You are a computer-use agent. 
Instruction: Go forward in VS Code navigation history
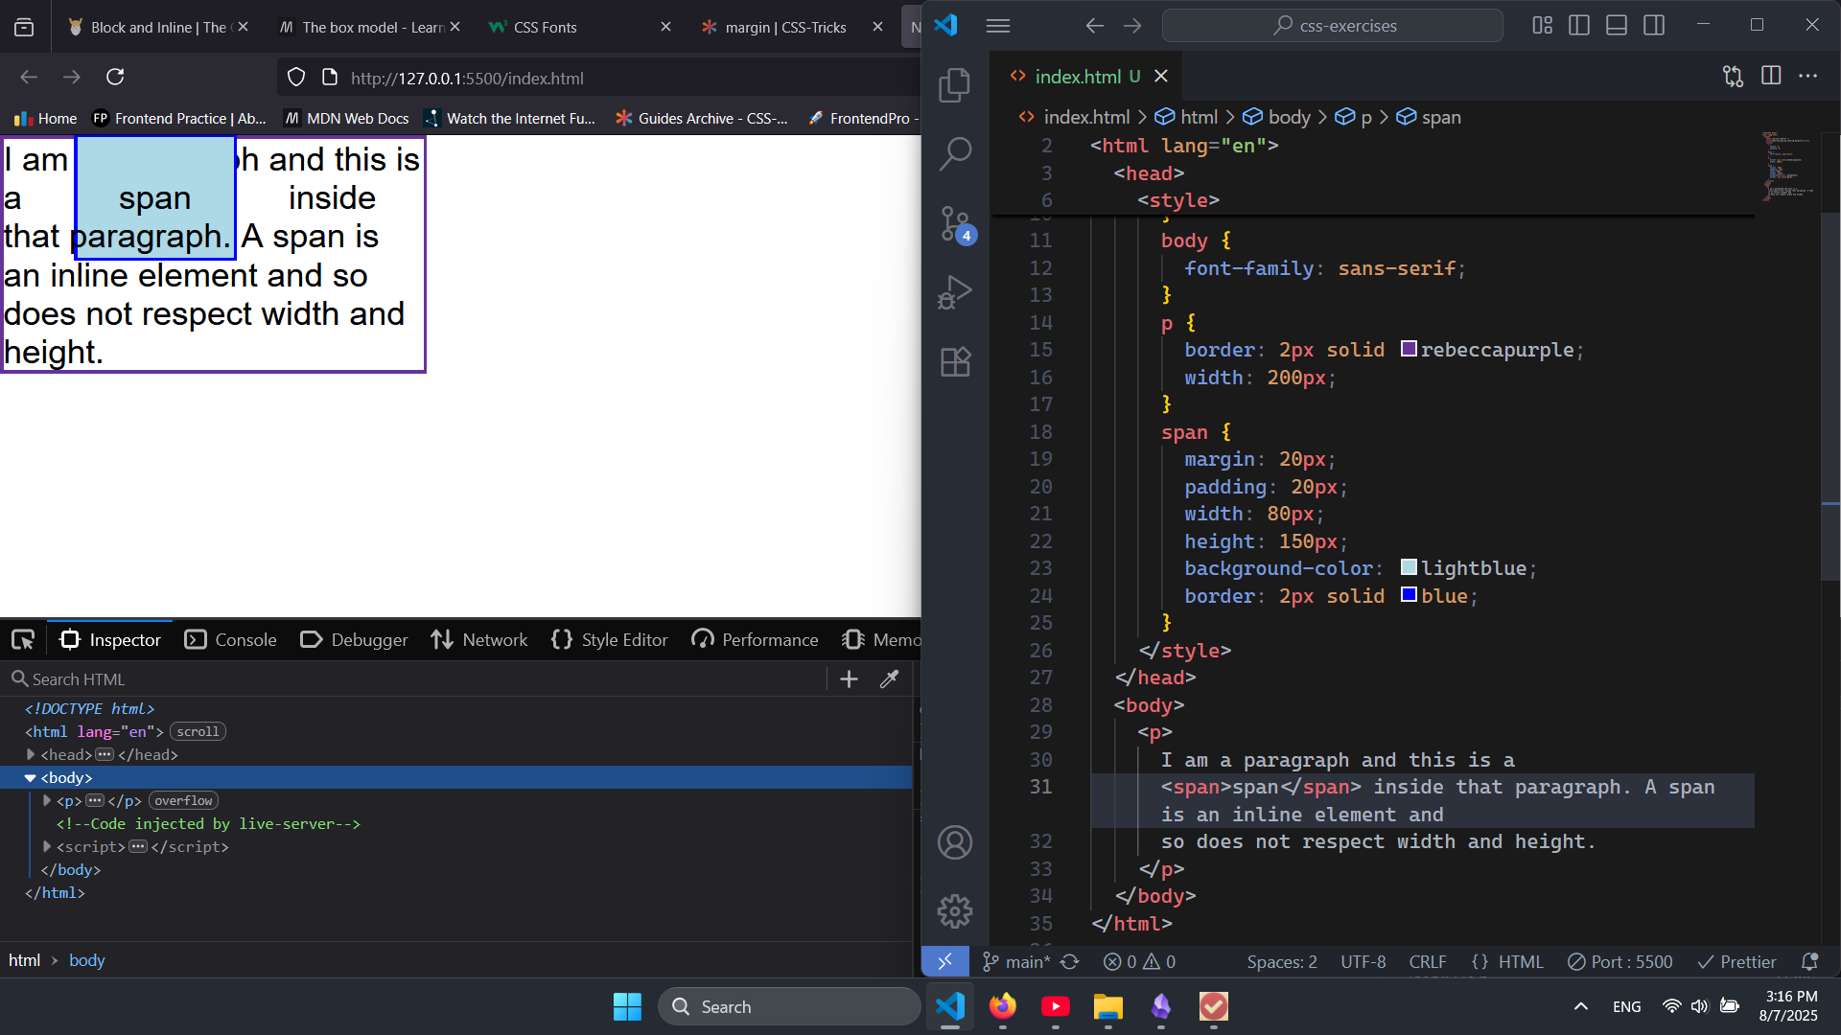coord(1132,26)
